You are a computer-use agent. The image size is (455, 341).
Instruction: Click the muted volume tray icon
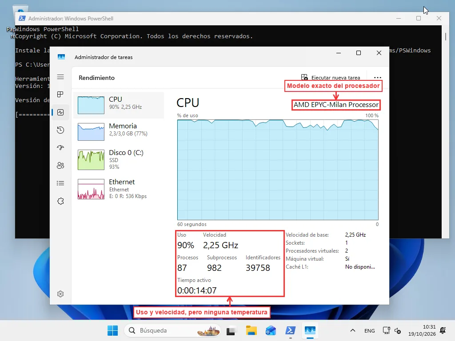point(398,330)
